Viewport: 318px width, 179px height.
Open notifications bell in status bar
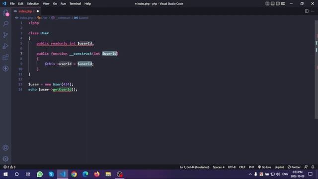pos(313,167)
